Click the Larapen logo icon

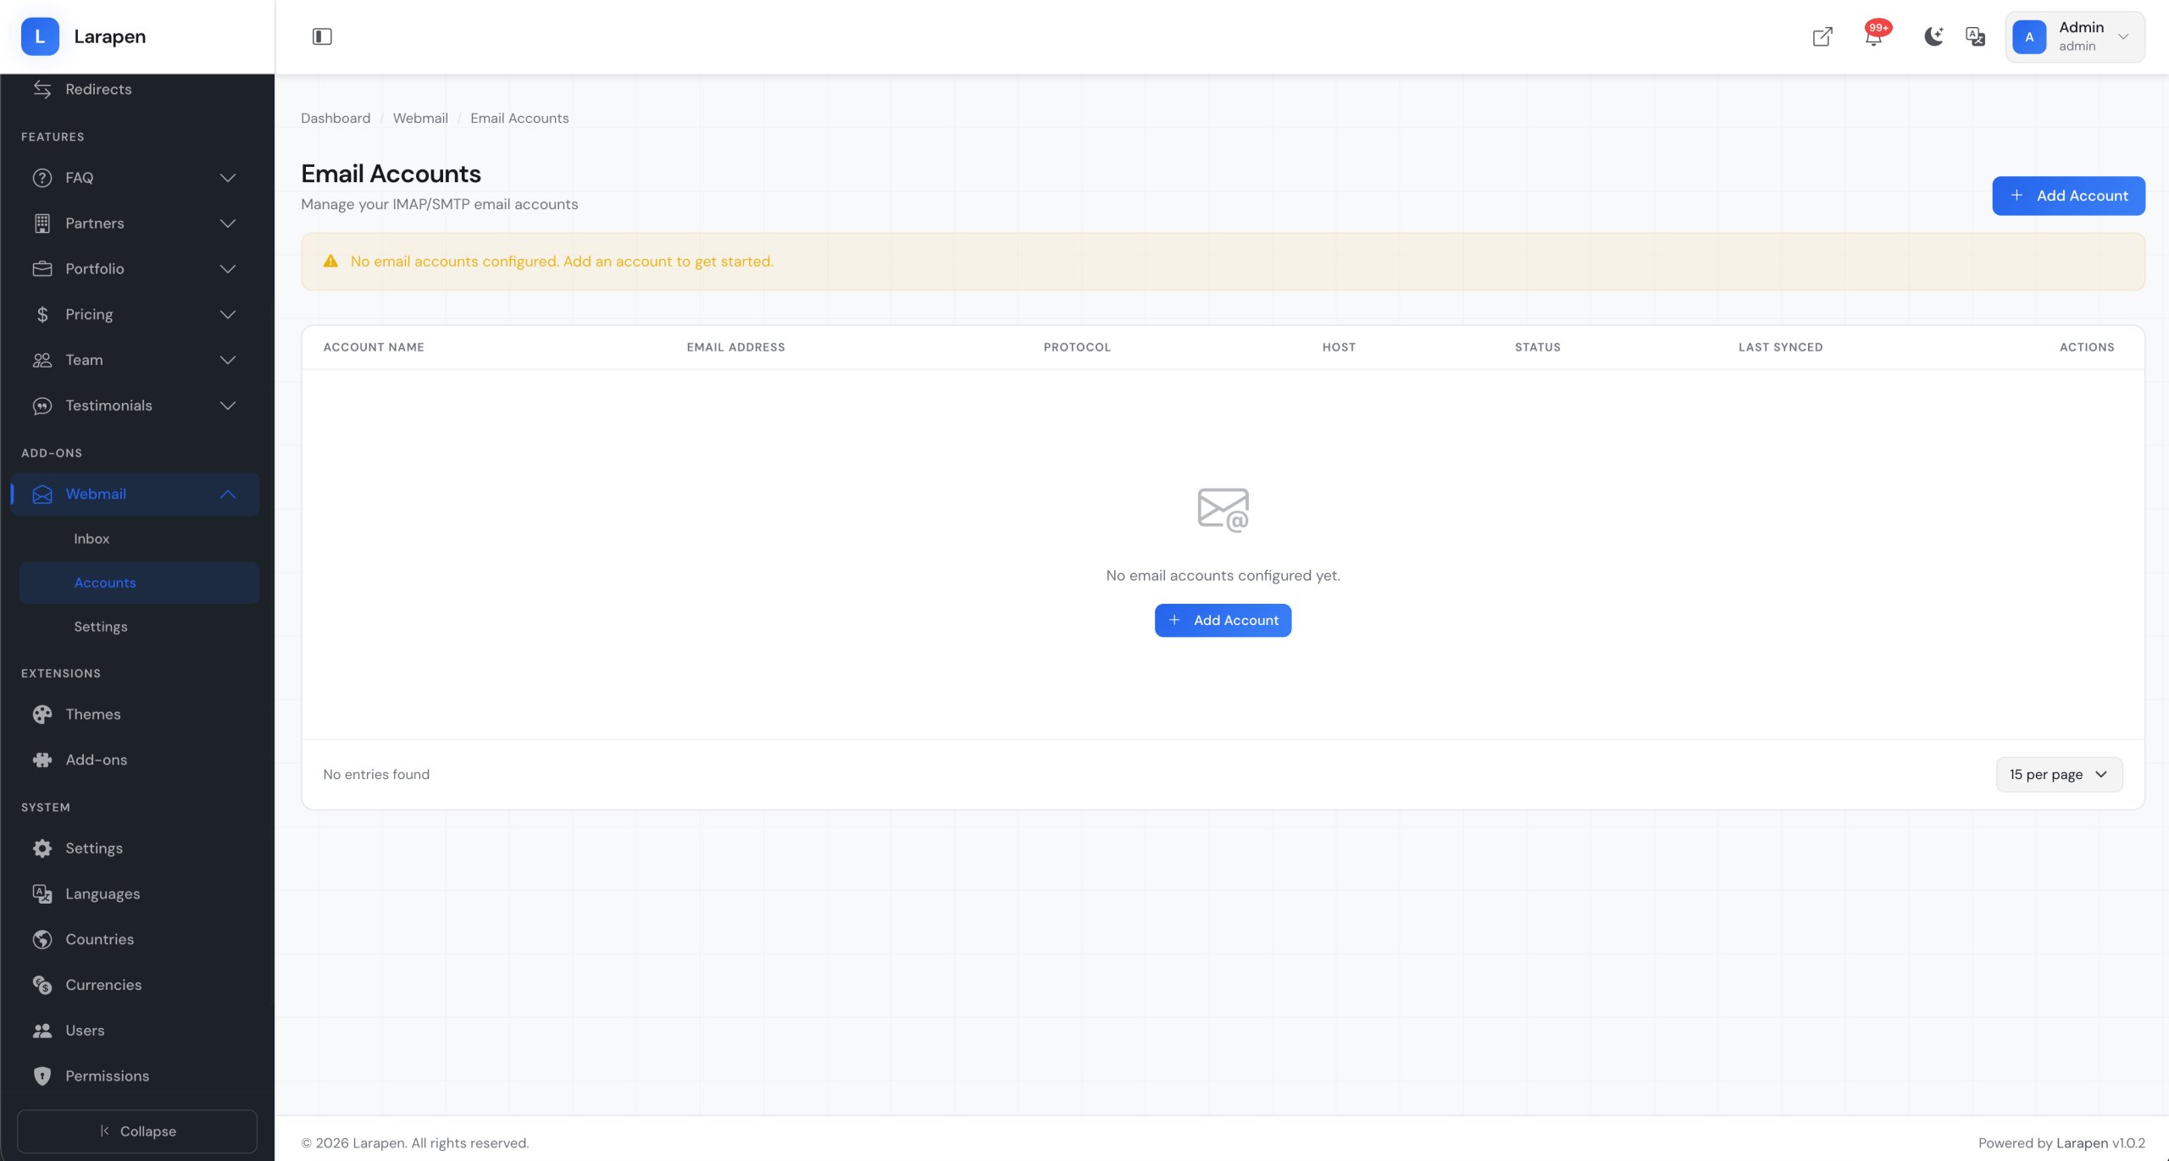point(40,36)
